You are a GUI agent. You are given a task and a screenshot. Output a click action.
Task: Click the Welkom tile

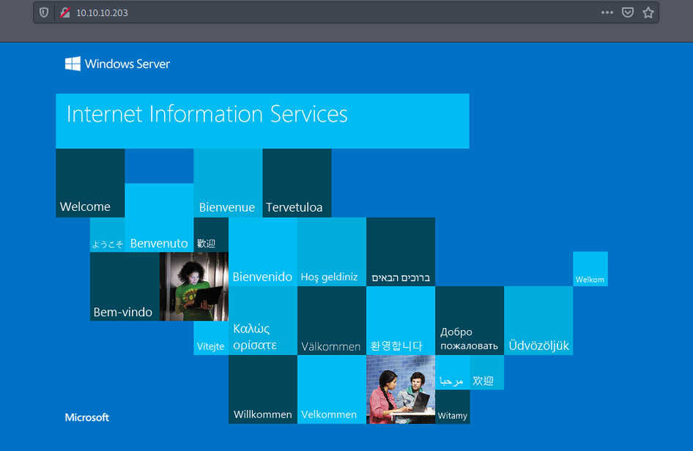pyautogui.click(x=590, y=269)
